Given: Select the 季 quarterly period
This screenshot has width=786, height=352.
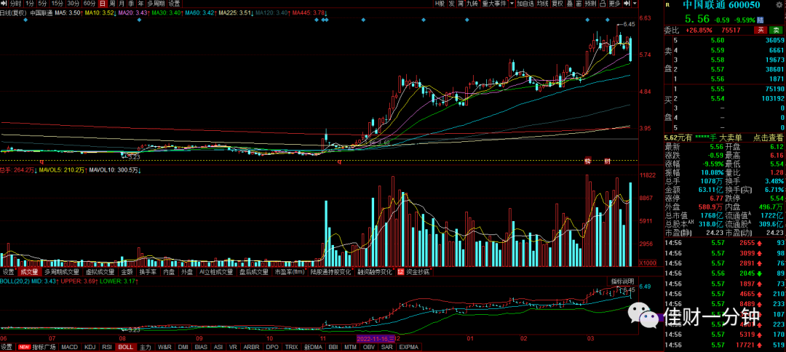Looking at the screenshot, I should point(131,4).
